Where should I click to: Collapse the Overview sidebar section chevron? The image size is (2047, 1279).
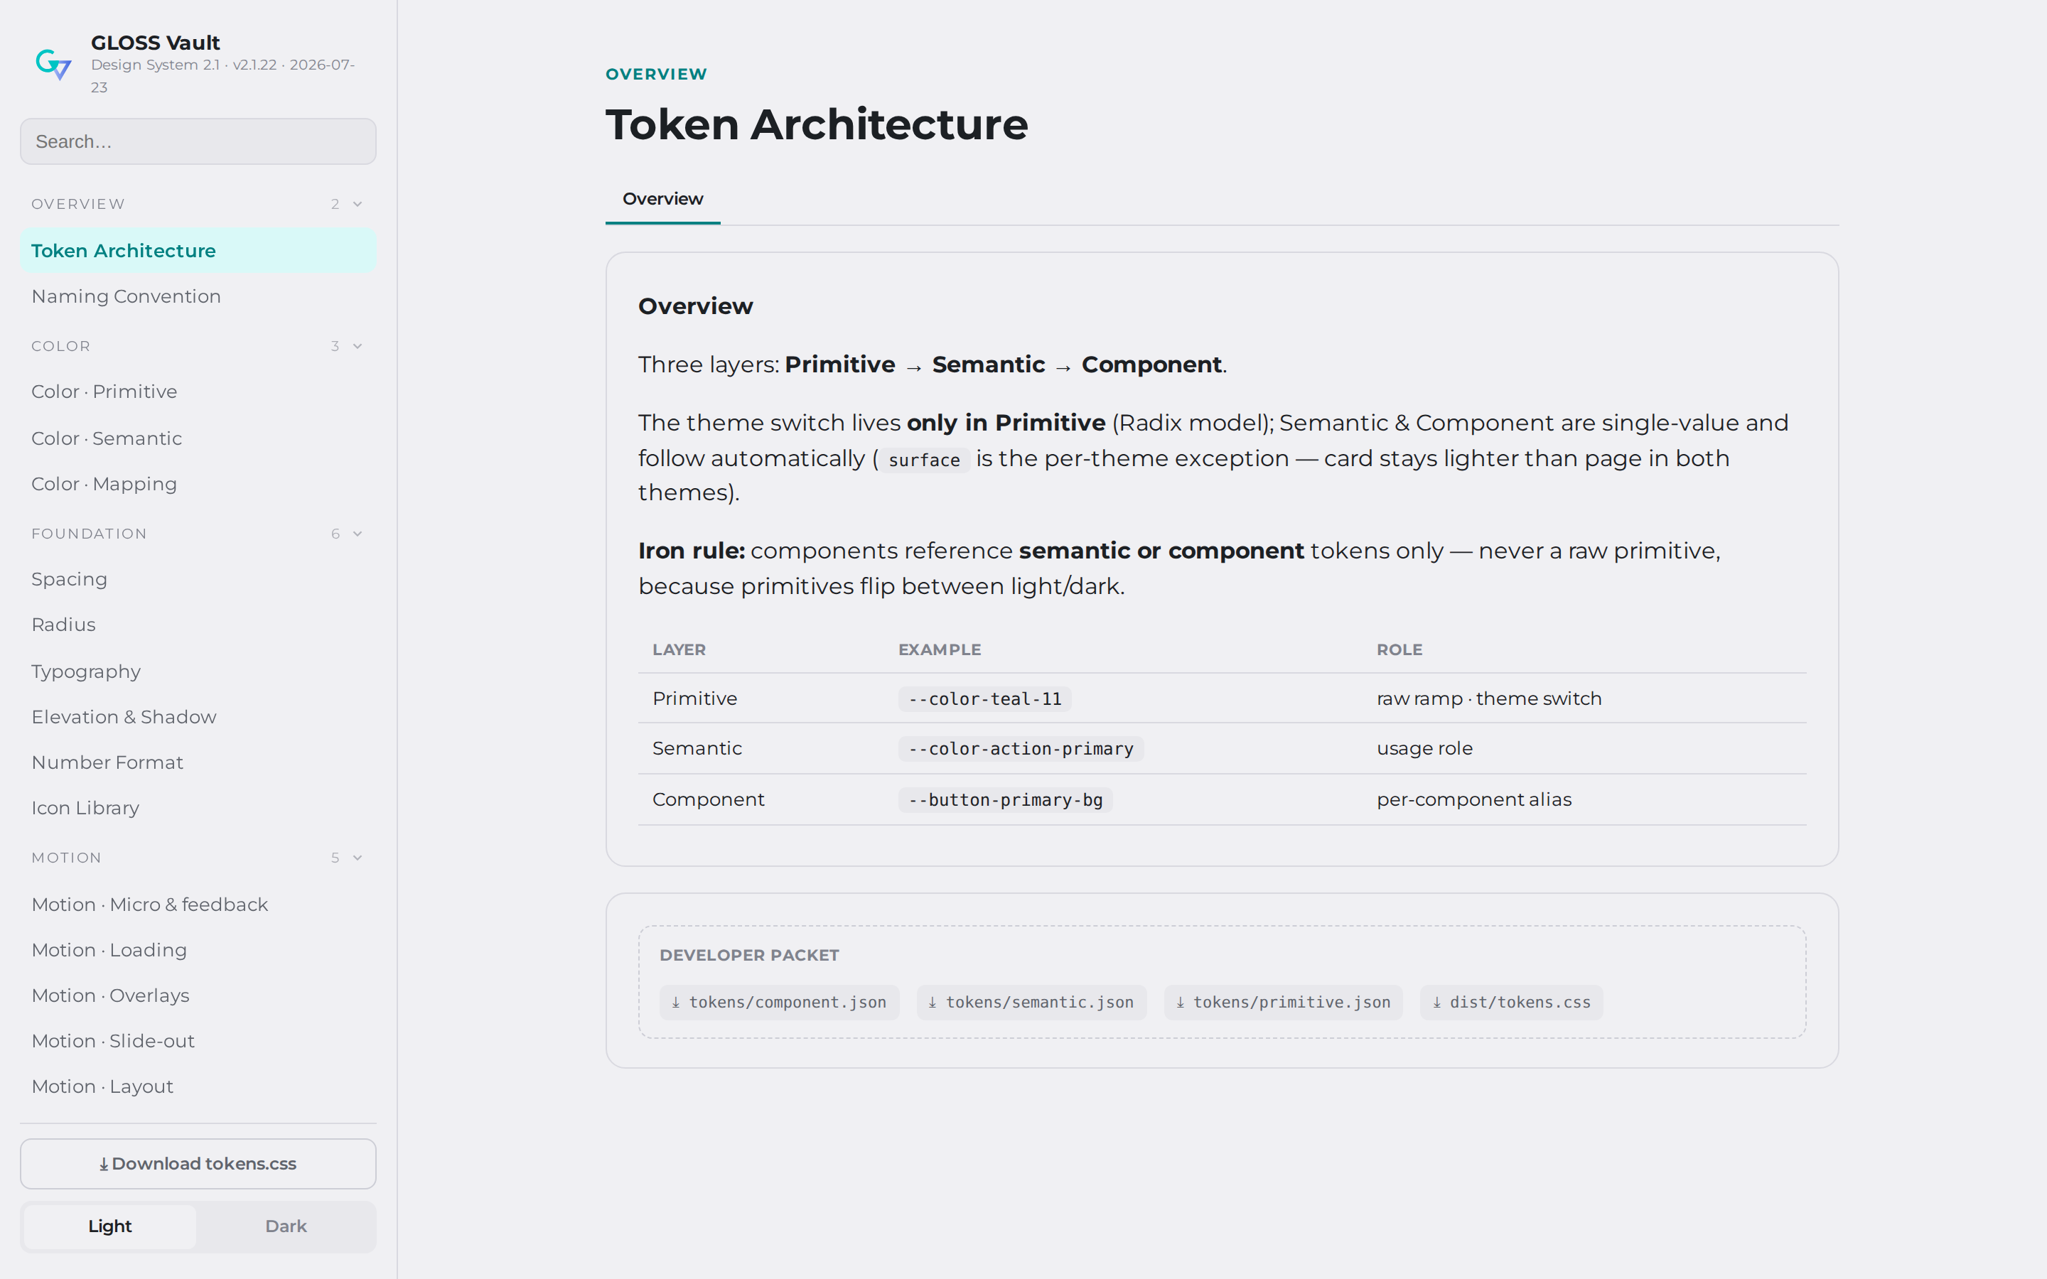tap(358, 204)
